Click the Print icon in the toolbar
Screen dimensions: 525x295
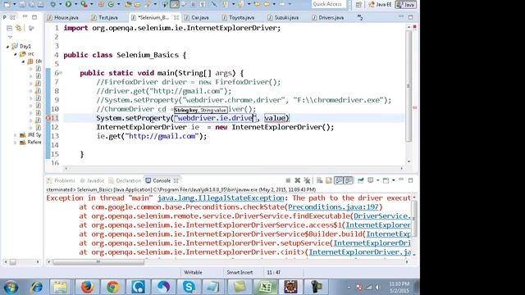pos(40,4)
